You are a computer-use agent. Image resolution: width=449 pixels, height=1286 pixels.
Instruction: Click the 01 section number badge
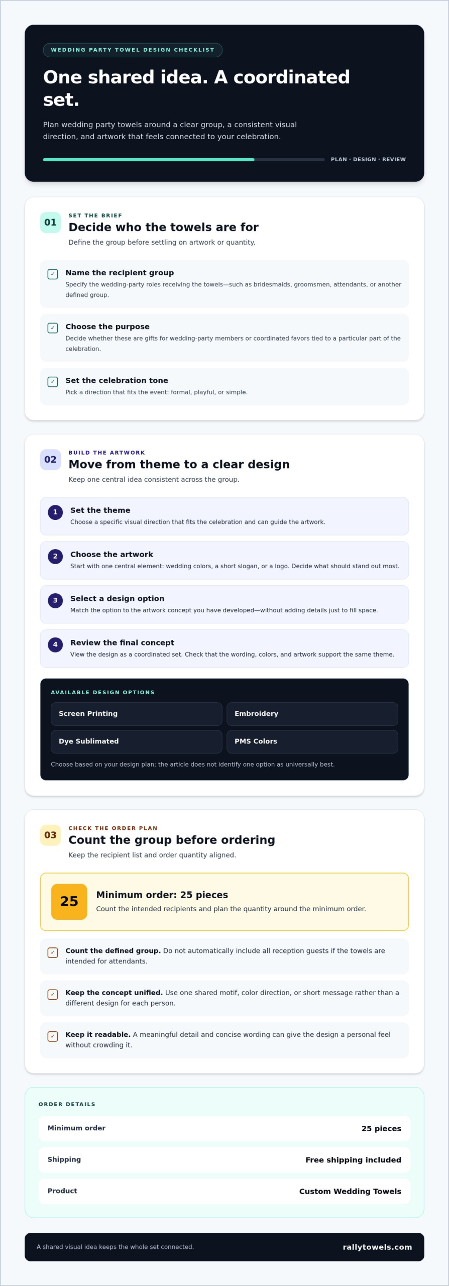(x=50, y=223)
